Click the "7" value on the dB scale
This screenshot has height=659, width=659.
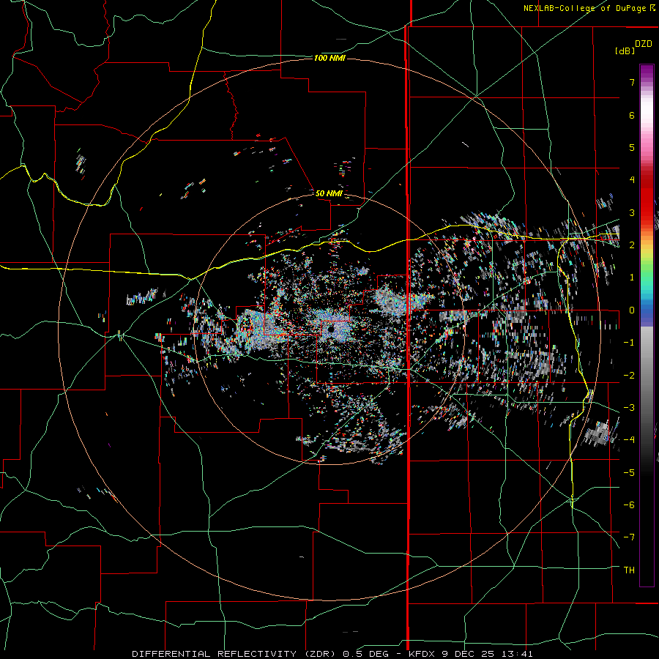632,82
